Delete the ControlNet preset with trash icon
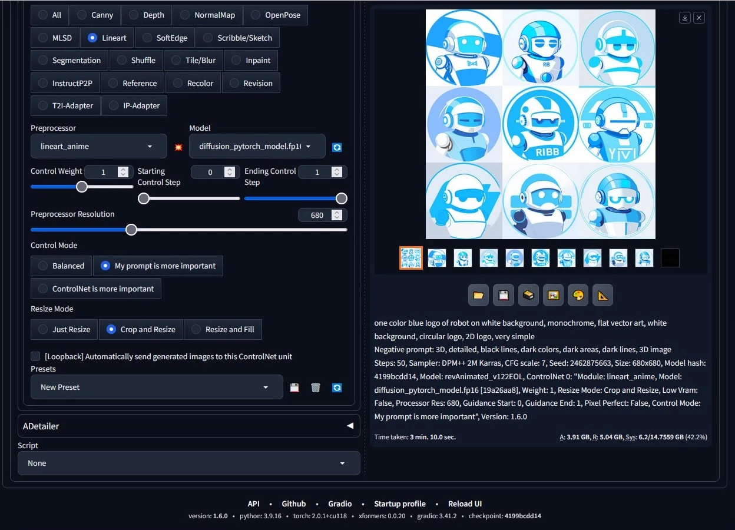 316,387
